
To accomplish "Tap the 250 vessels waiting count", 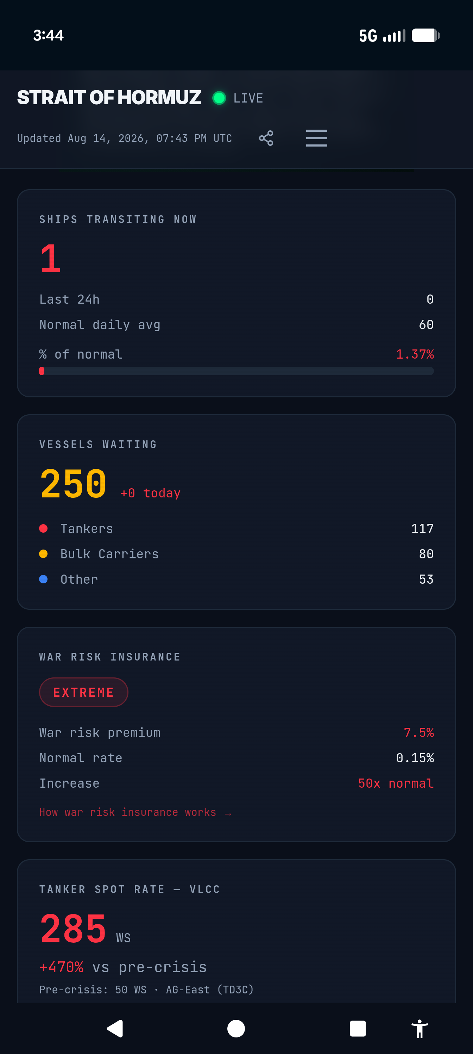I will pos(74,484).
